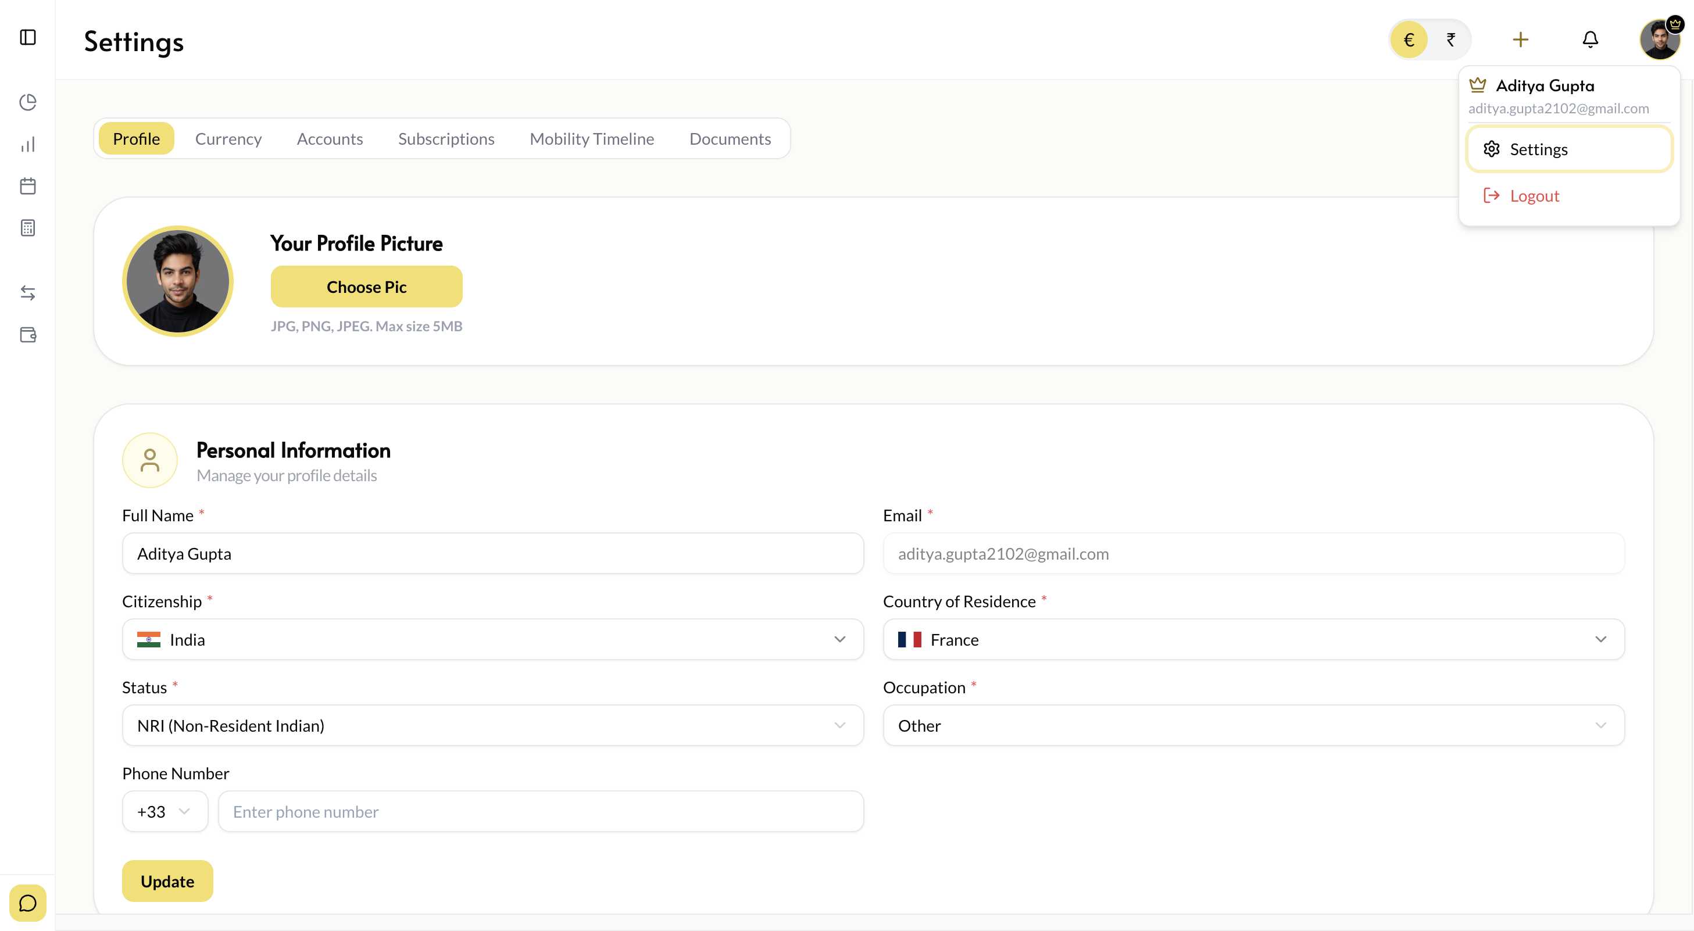This screenshot has height=931, width=1694.
Task: Select Logout in the user menu
Action: pos(1569,195)
